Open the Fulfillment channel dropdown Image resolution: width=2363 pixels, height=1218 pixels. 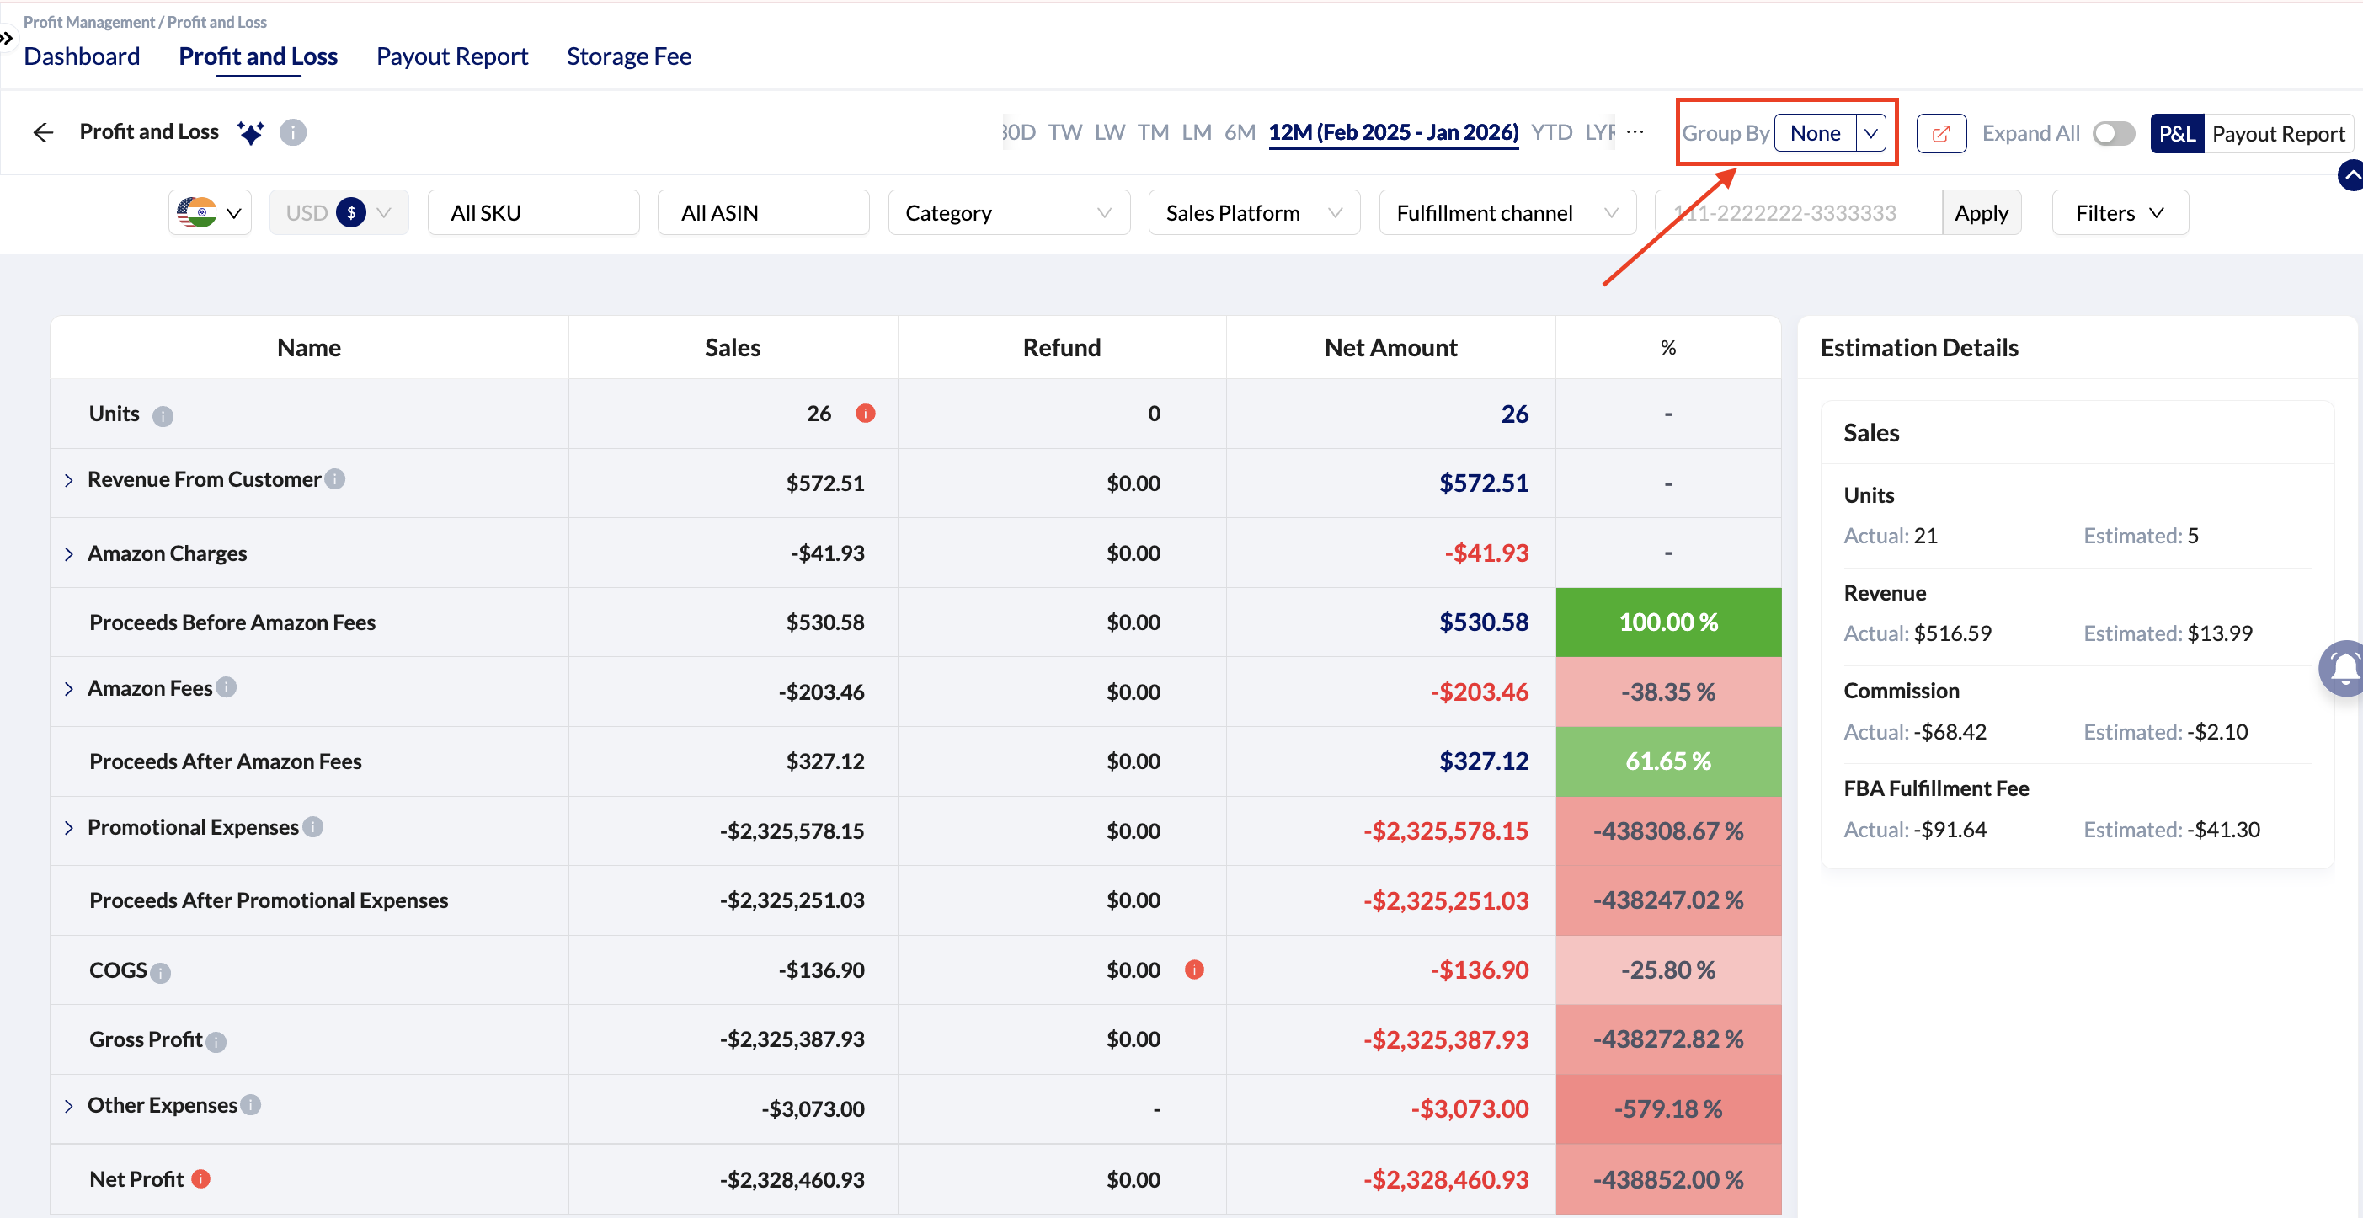tap(1507, 213)
